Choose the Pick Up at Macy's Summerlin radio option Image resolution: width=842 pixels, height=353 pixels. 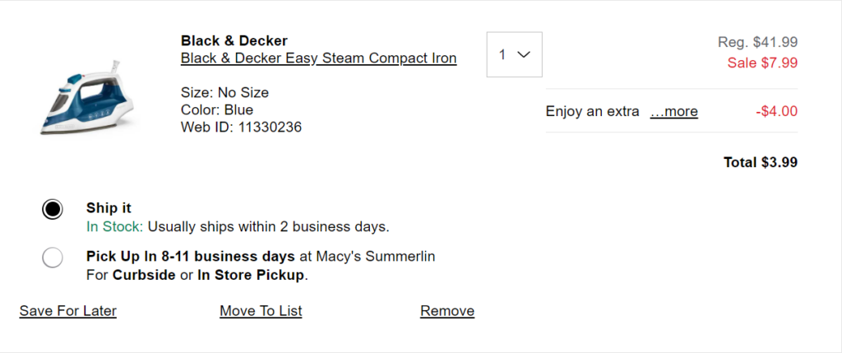(x=53, y=258)
